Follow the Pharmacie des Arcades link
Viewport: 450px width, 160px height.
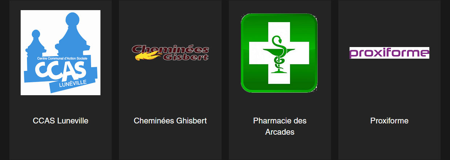click(x=280, y=126)
